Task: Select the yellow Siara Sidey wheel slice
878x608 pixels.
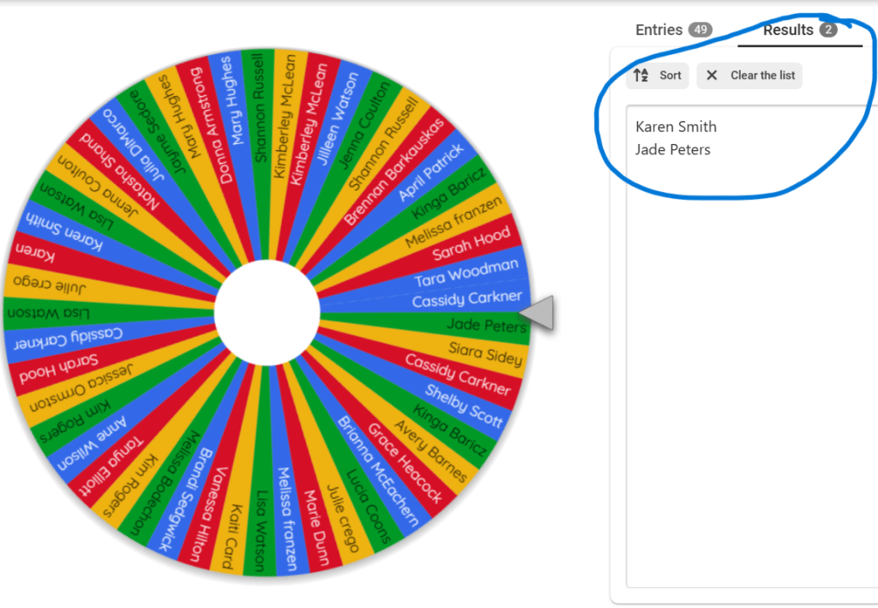Action: 484,352
